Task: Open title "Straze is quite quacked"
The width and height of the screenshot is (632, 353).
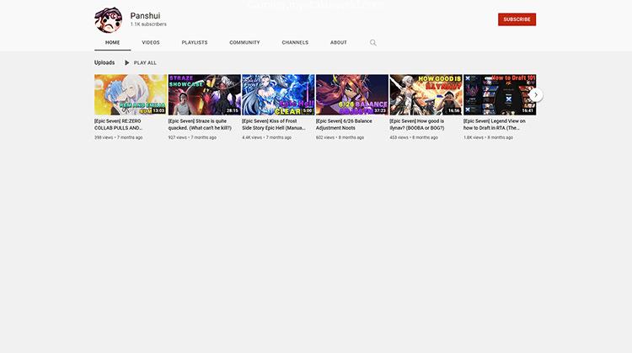Action: click(x=200, y=125)
